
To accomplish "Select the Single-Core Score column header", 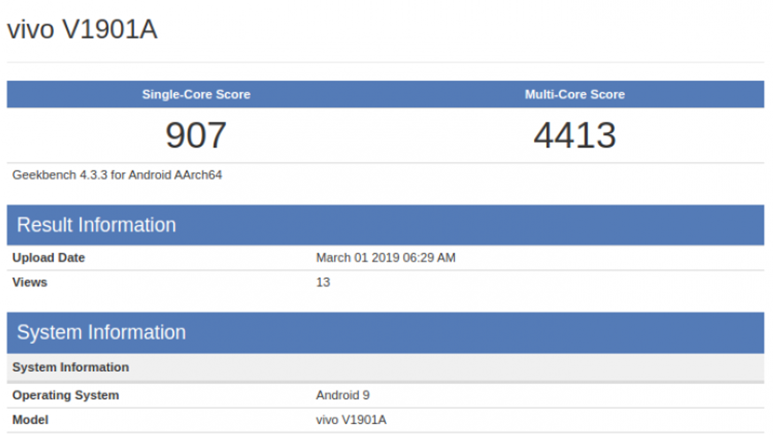I will pyautogui.click(x=196, y=94).
